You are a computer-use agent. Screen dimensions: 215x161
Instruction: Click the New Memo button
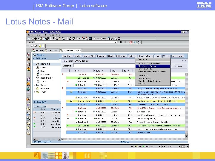point(67,56)
